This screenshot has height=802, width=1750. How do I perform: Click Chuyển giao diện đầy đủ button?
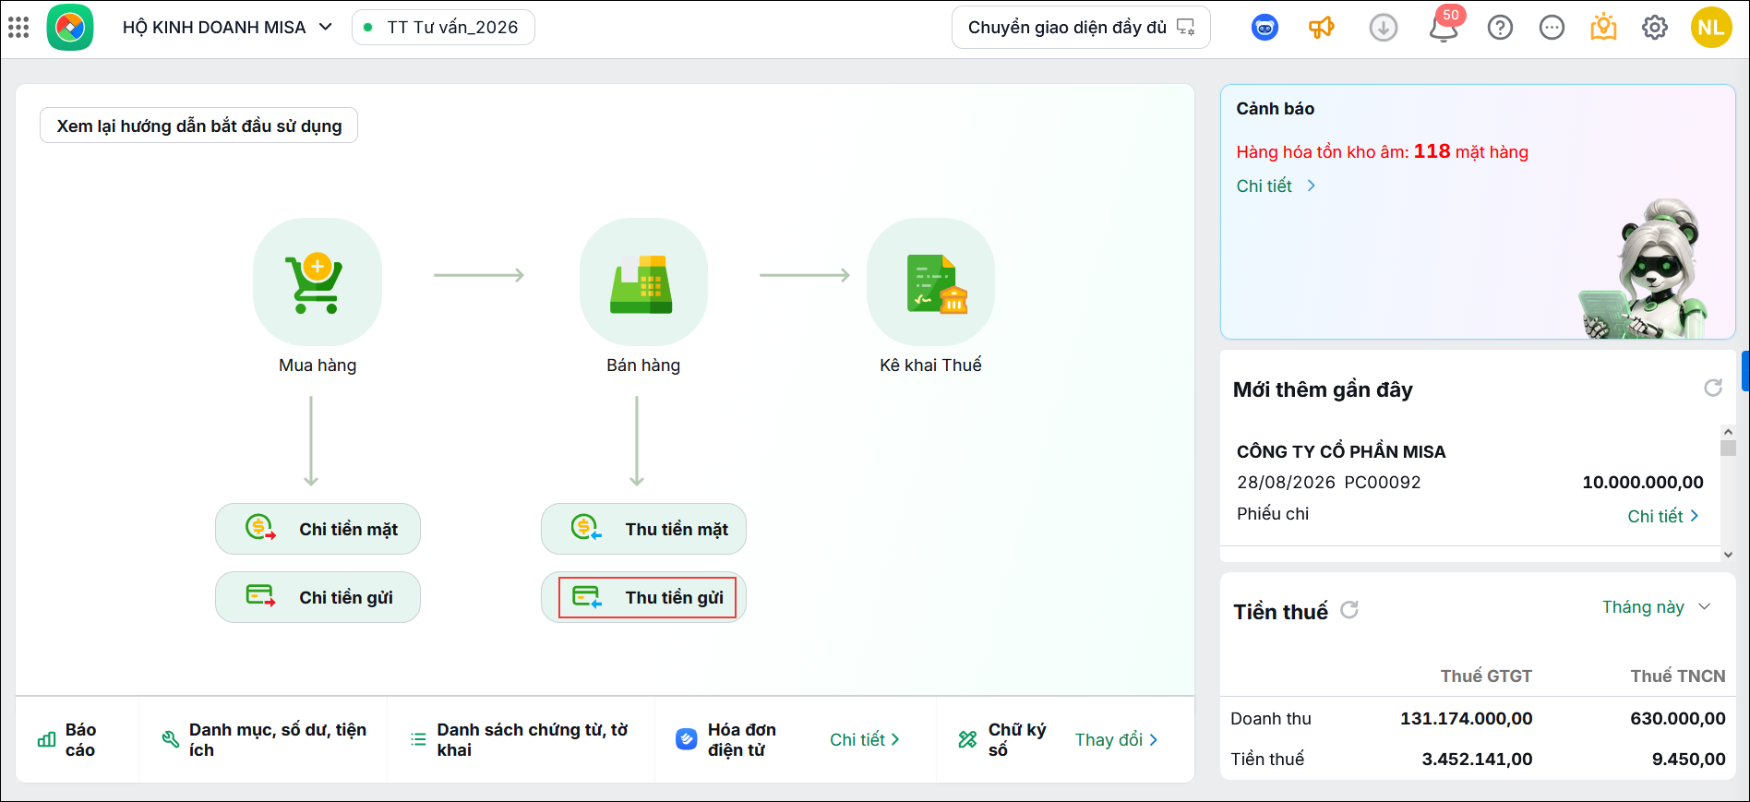[x=1081, y=28]
